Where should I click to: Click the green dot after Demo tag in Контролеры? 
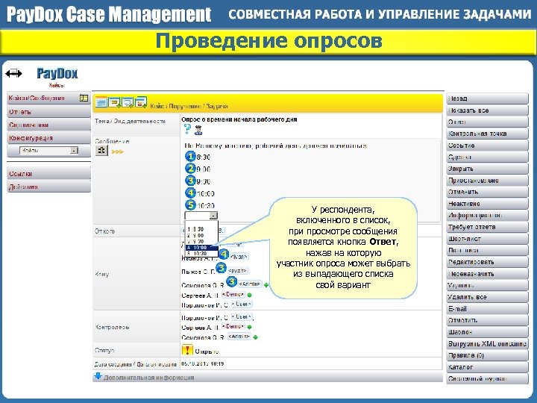(250, 327)
